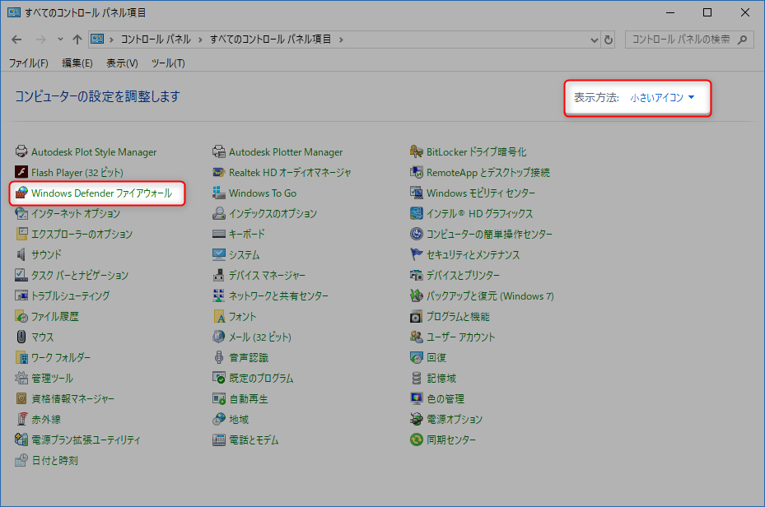Click the BitLocker ドライブ暗号化 icon
The height and width of the screenshot is (507, 765).
[416, 151]
